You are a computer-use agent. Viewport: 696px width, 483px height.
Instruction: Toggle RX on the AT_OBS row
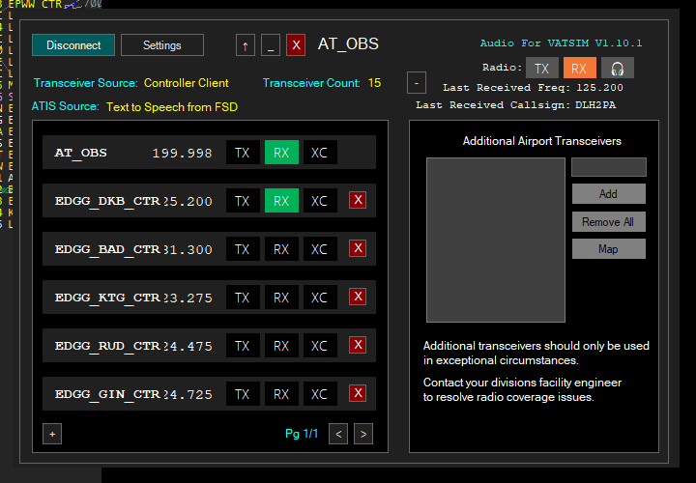coord(281,153)
